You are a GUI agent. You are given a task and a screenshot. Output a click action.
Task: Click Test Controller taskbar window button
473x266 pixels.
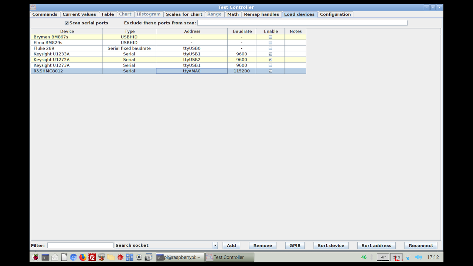229,257
